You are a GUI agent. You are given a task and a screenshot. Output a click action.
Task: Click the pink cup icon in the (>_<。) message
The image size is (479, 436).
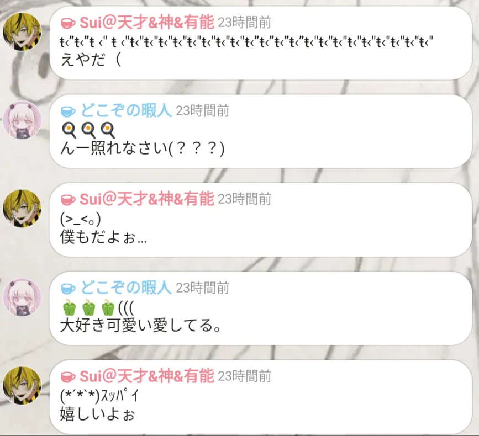(x=68, y=200)
